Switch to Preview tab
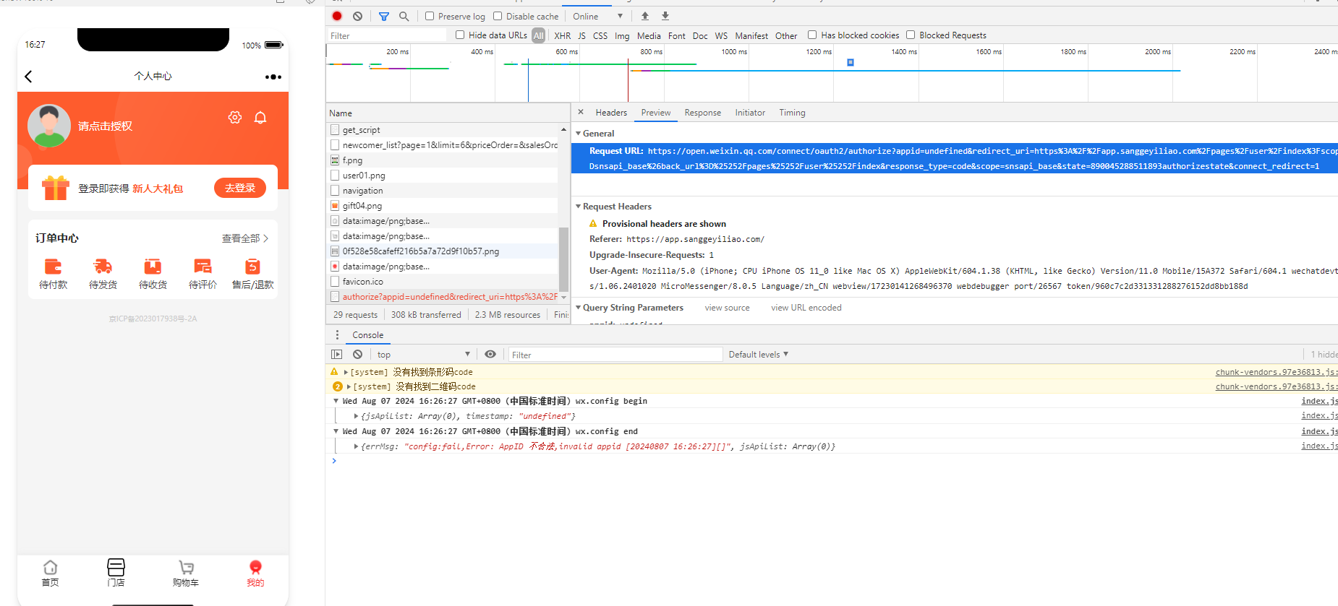The height and width of the screenshot is (606, 1338). pyautogui.click(x=655, y=113)
